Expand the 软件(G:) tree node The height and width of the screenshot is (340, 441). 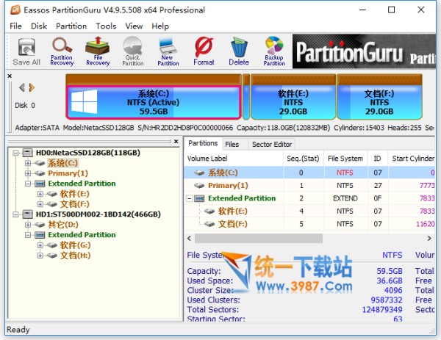click(40, 245)
